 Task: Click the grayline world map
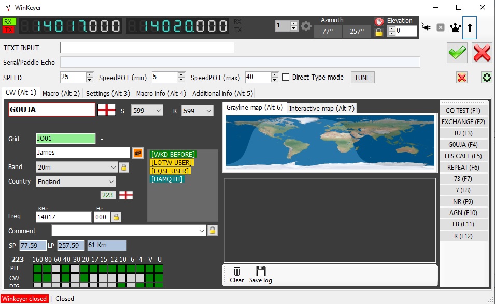tap(330, 143)
